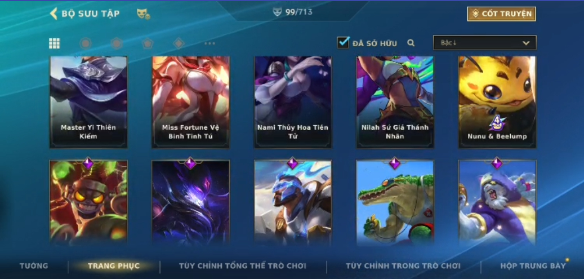
Task: Select the pentagon rarity filter icon
Action: click(148, 43)
